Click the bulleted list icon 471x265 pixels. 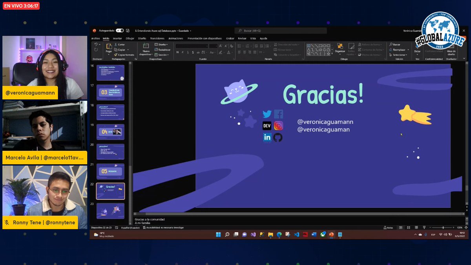tap(239, 45)
